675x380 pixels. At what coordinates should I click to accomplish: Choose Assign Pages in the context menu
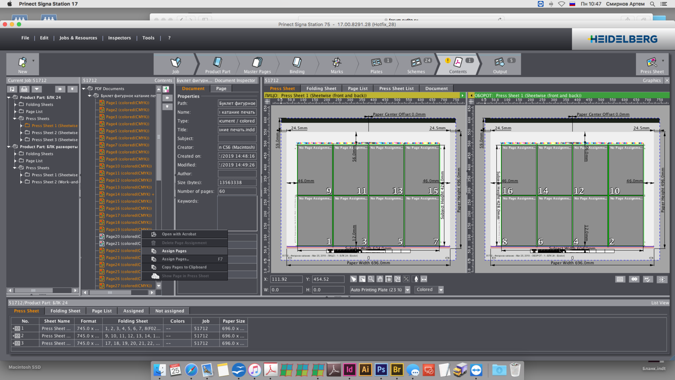coord(174,251)
